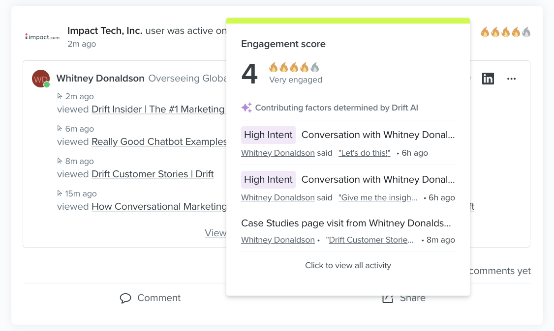This screenshot has height=331, width=554.
Task: Click the first "High Intent" badge
Action: [x=268, y=135]
